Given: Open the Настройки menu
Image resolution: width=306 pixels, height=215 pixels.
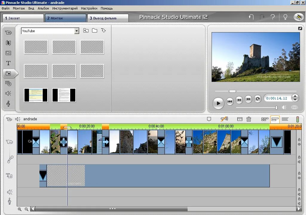Looking at the screenshot, I should (89, 8).
